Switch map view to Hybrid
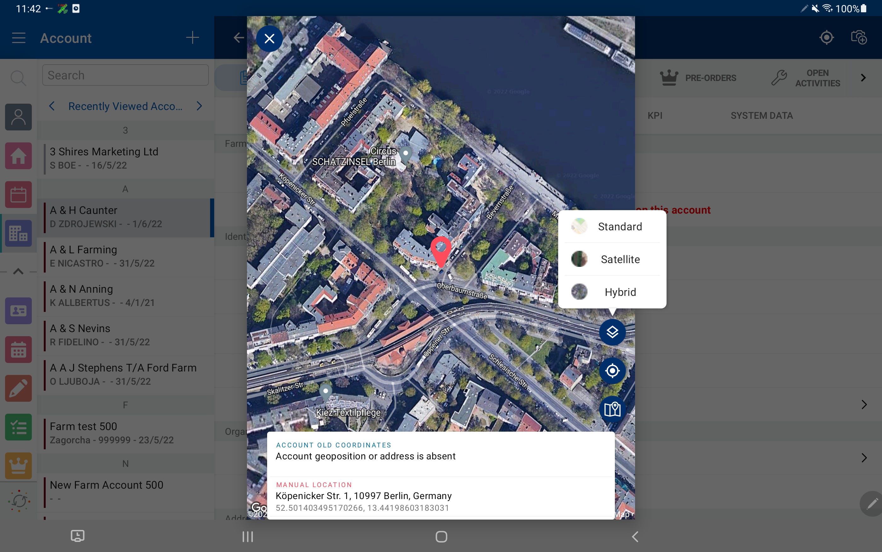Image resolution: width=882 pixels, height=552 pixels. [619, 292]
